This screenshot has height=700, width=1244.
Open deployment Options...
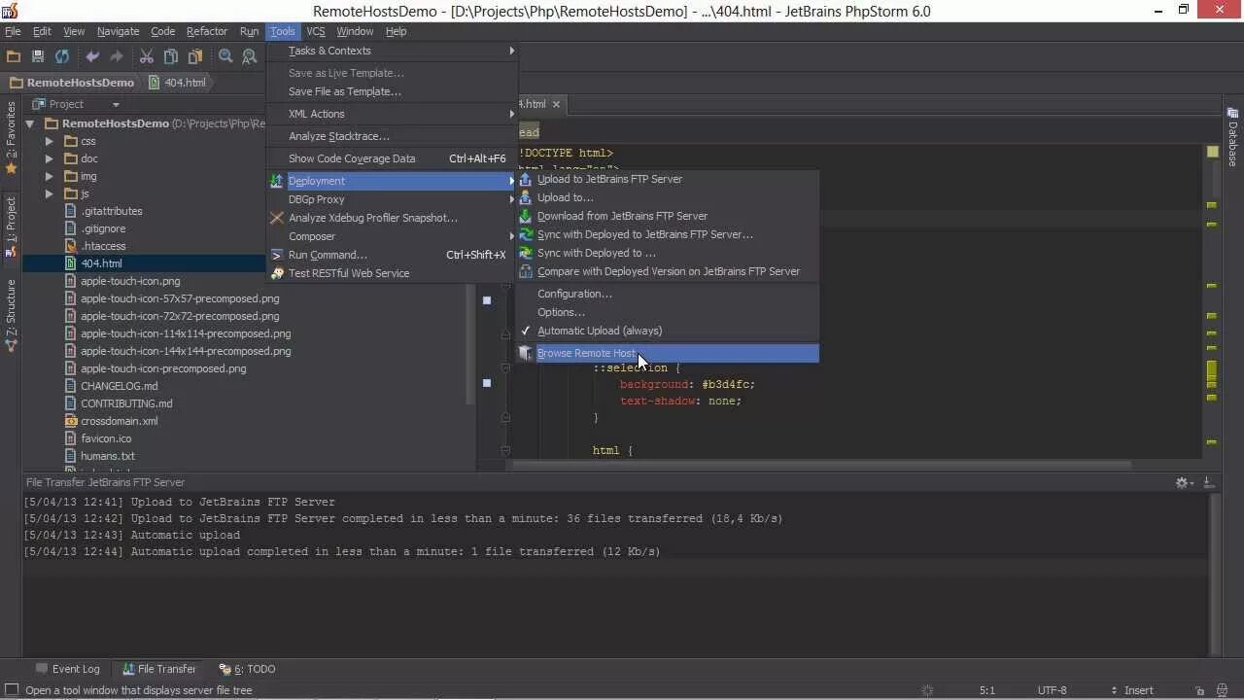coord(667,312)
